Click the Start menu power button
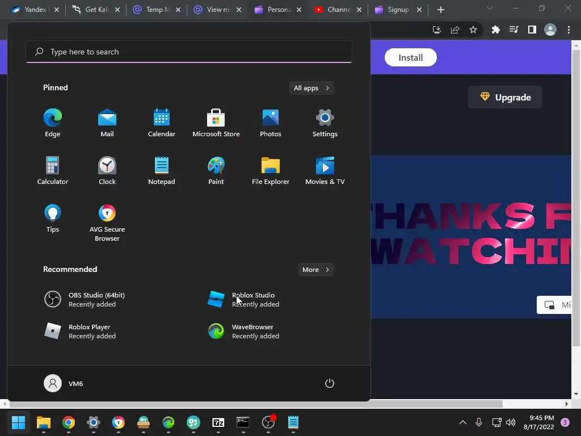The image size is (581, 436). point(330,383)
